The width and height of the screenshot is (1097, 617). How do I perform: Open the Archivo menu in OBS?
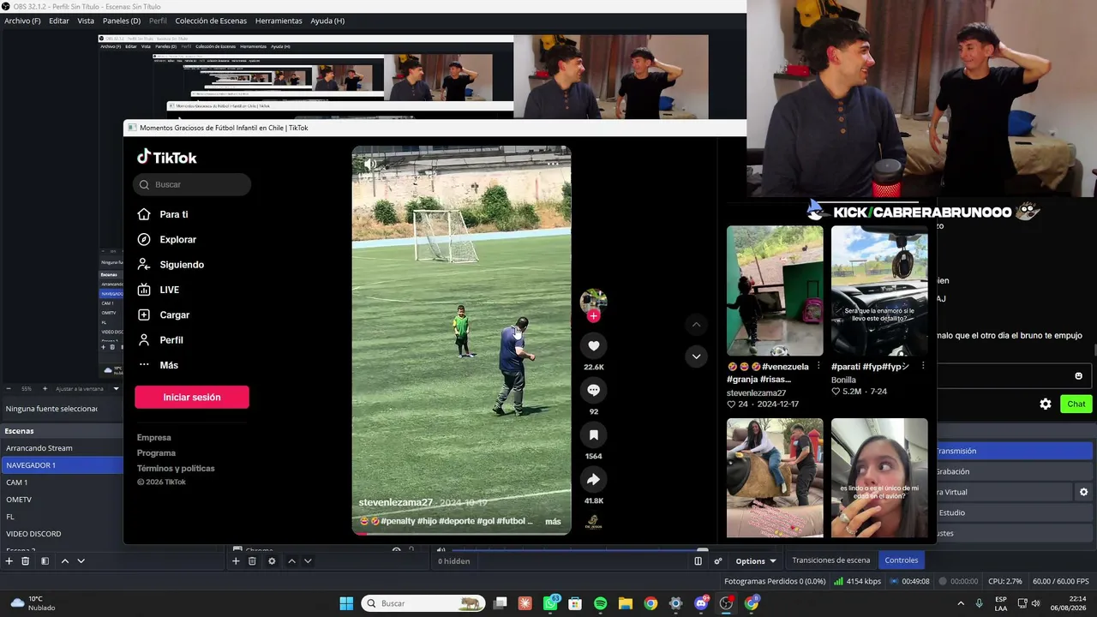[x=22, y=21]
